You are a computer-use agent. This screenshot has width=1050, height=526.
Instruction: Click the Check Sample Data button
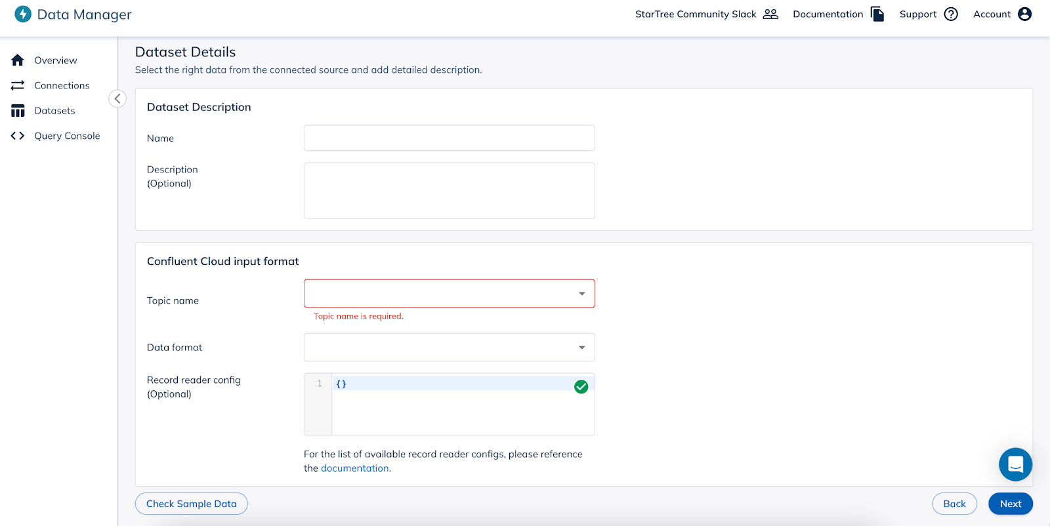click(x=191, y=504)
